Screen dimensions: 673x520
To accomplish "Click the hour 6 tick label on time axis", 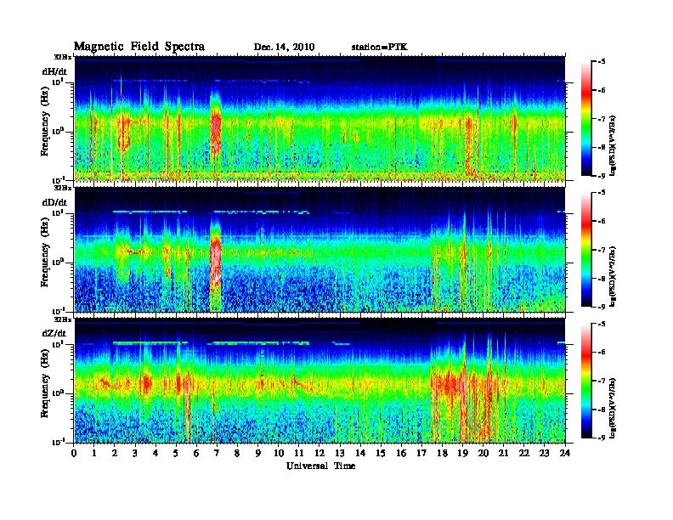I will point(196,454).
